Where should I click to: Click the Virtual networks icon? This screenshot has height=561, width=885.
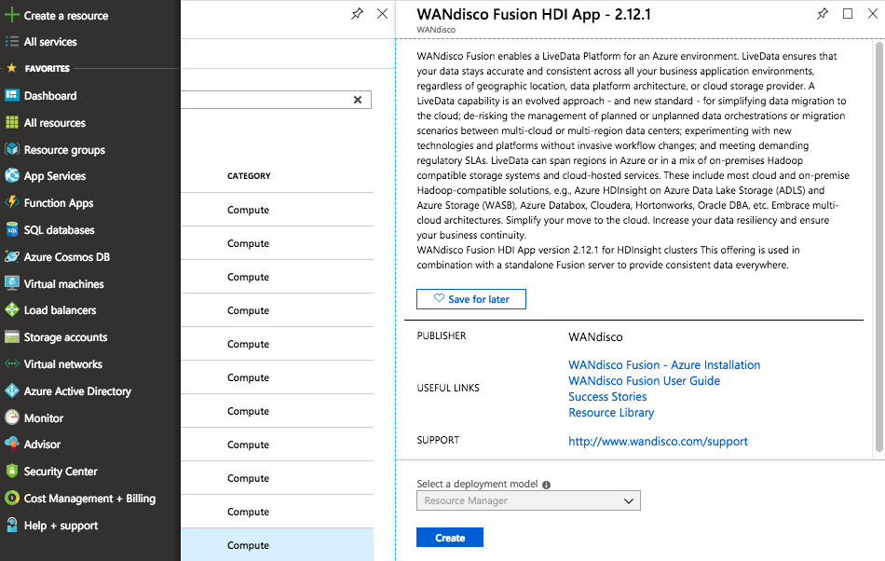(12, 363)
